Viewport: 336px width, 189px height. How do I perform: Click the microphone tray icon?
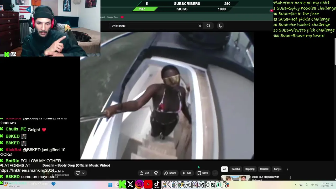pyautogui.click(x=307, y=185)
